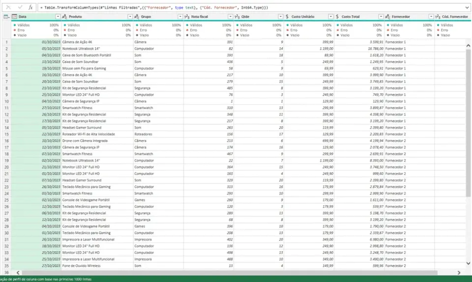The image size is (472, 282).
Task: Click the 'Fone de Ouvido Wireless' cell
Action: [97, 266]
